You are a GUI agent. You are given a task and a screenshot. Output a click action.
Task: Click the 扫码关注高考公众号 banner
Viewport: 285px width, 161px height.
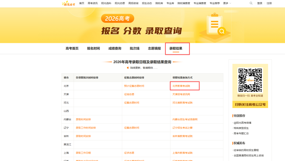[x=250, y=105]
